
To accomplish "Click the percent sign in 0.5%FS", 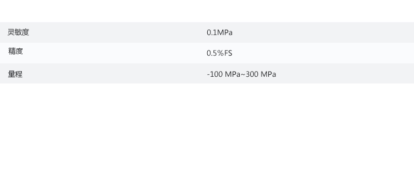I will [x=221, y=53].
